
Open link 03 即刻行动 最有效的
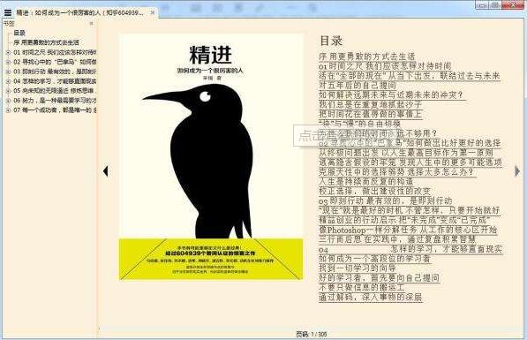386,200
